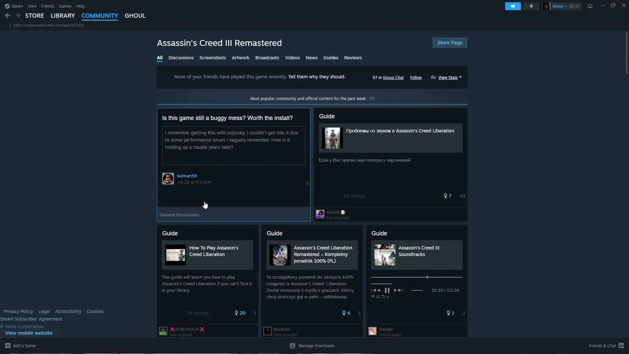Switch to the News tab

[312, 58]
